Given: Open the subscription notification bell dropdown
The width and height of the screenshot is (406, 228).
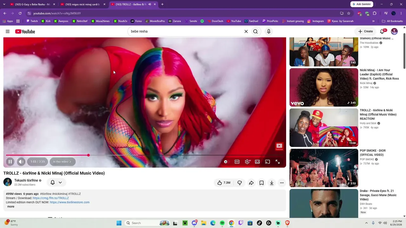Looking at the screenshot, I should pos(56,182).
